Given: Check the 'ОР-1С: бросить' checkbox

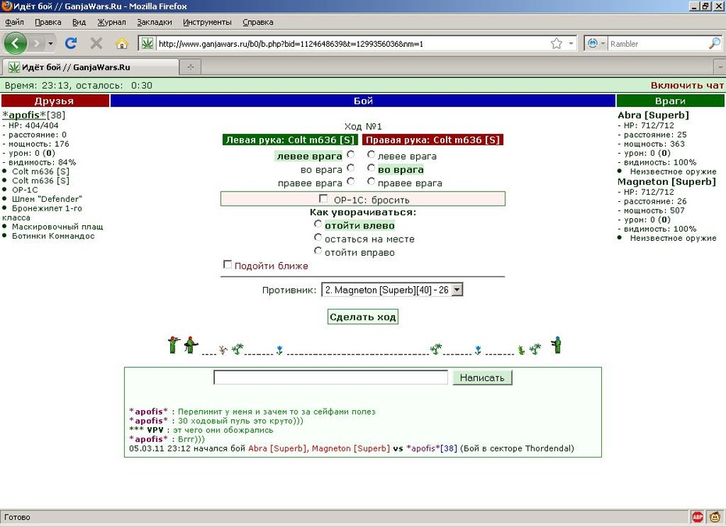Looking at the screenshot, I should tap(323, 198).
